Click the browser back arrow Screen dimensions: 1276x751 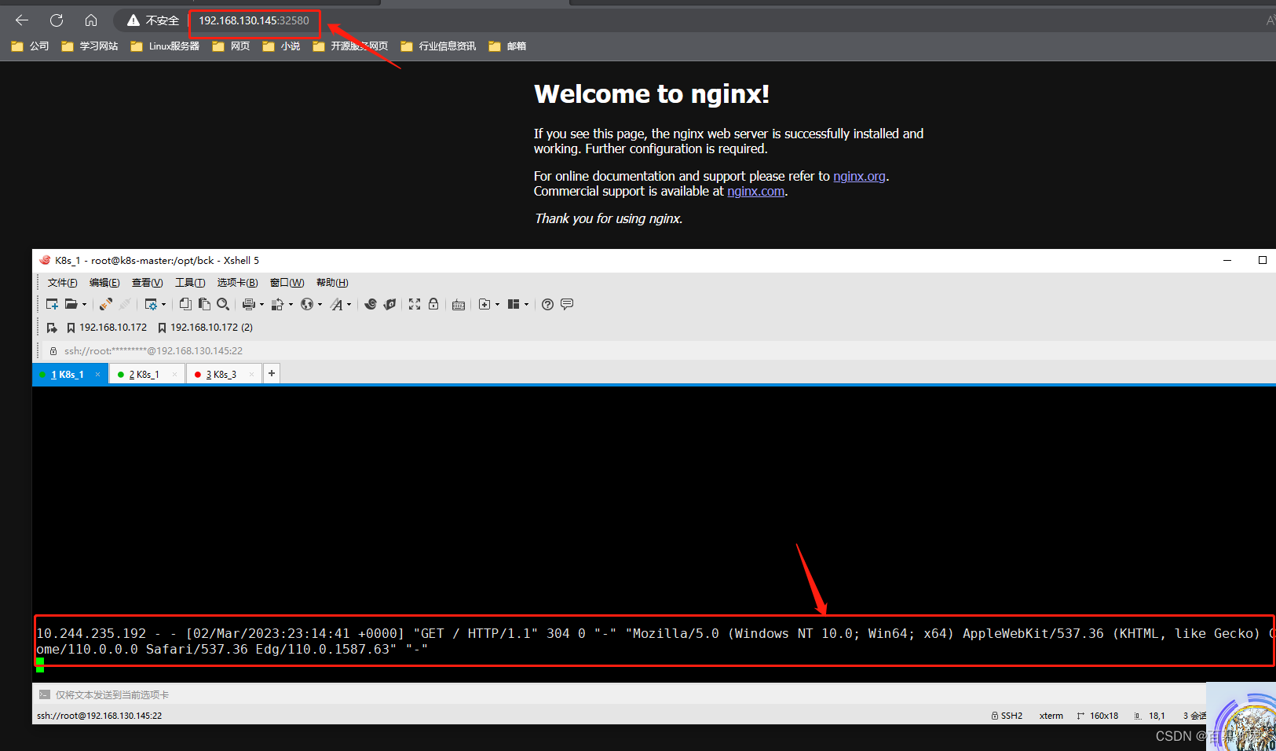click(x=22, y=20)
